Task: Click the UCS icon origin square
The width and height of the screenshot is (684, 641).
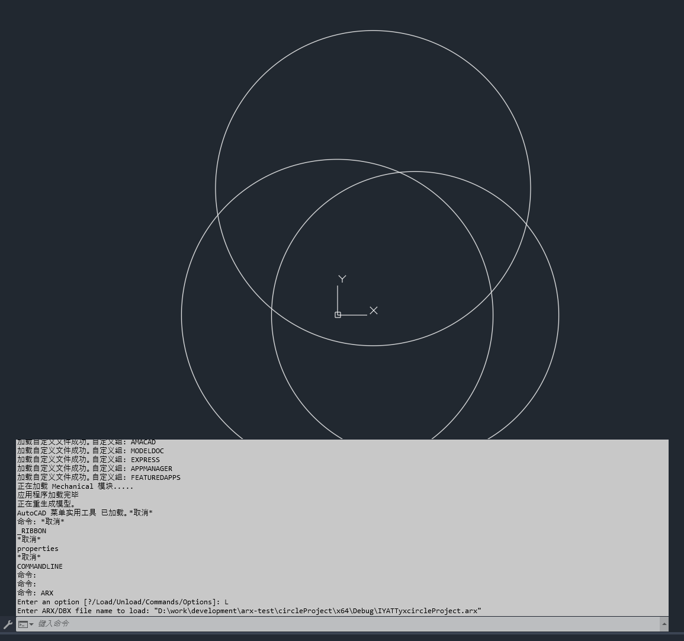Action: (338, 315)
